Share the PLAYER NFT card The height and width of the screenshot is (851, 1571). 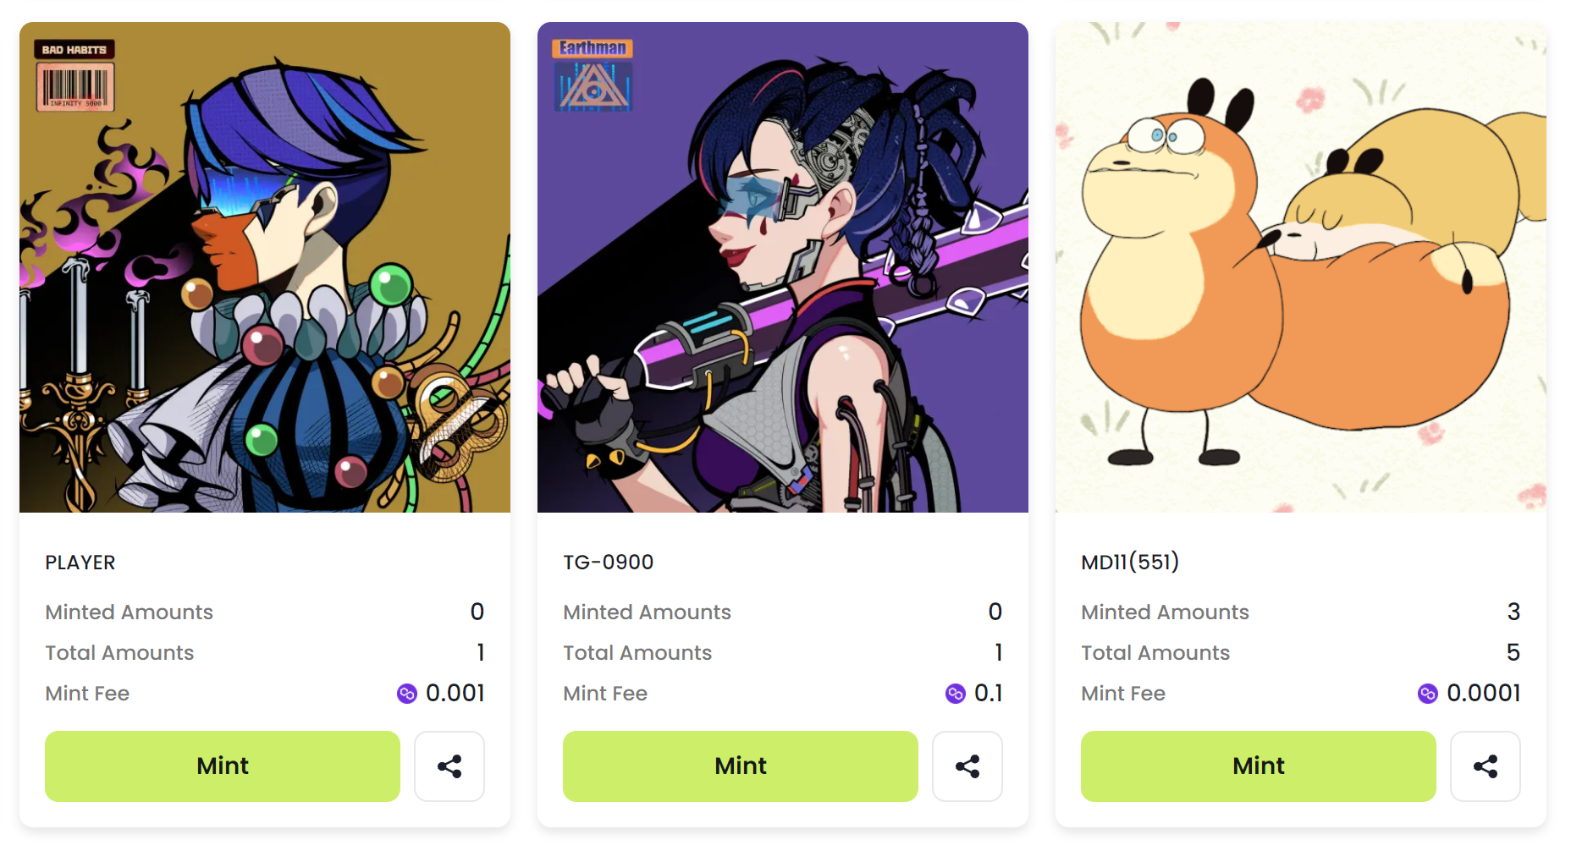coord(449,766)
